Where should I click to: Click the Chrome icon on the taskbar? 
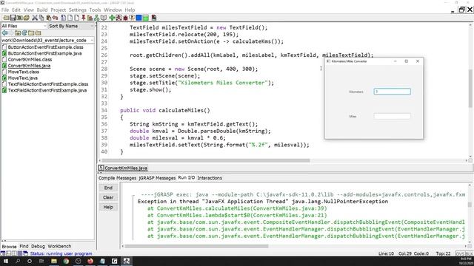tap(66, 261)
